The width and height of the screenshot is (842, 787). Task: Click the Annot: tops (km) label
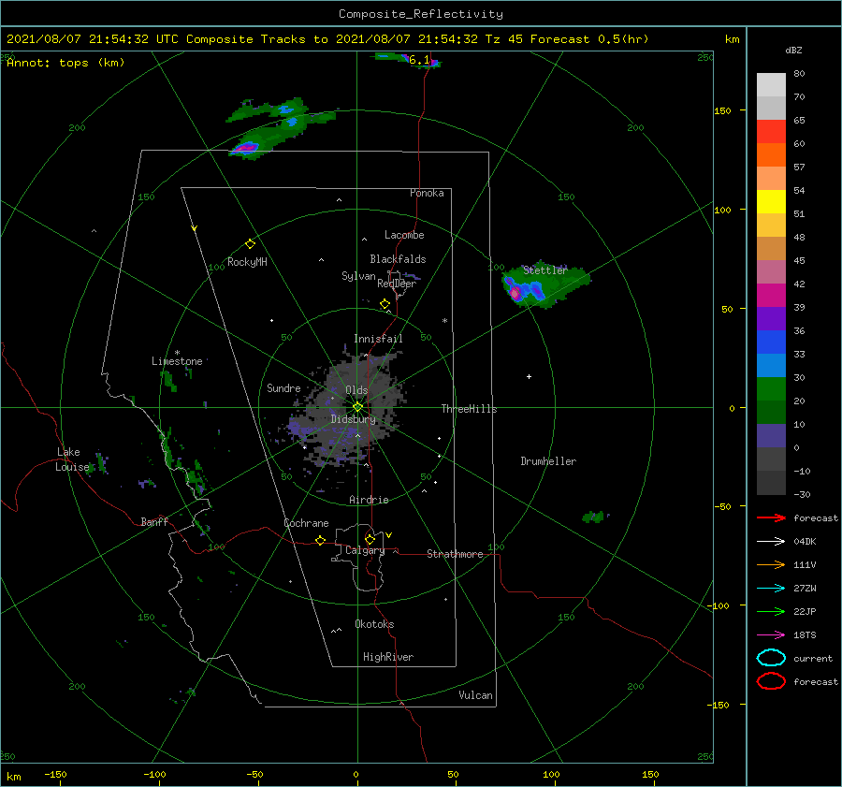click(x=65, y=63)
